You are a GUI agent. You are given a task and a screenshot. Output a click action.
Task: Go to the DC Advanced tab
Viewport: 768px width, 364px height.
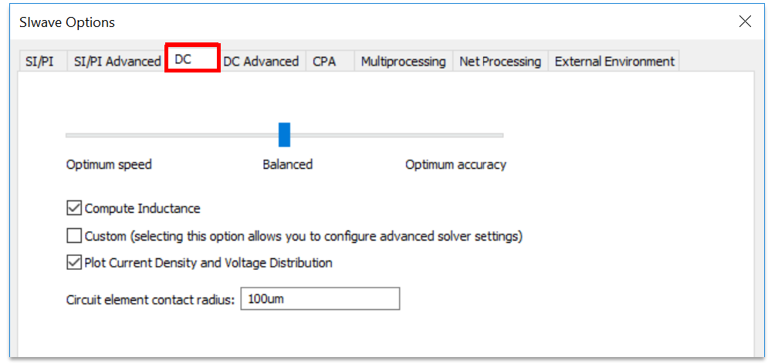click(261, 62)
